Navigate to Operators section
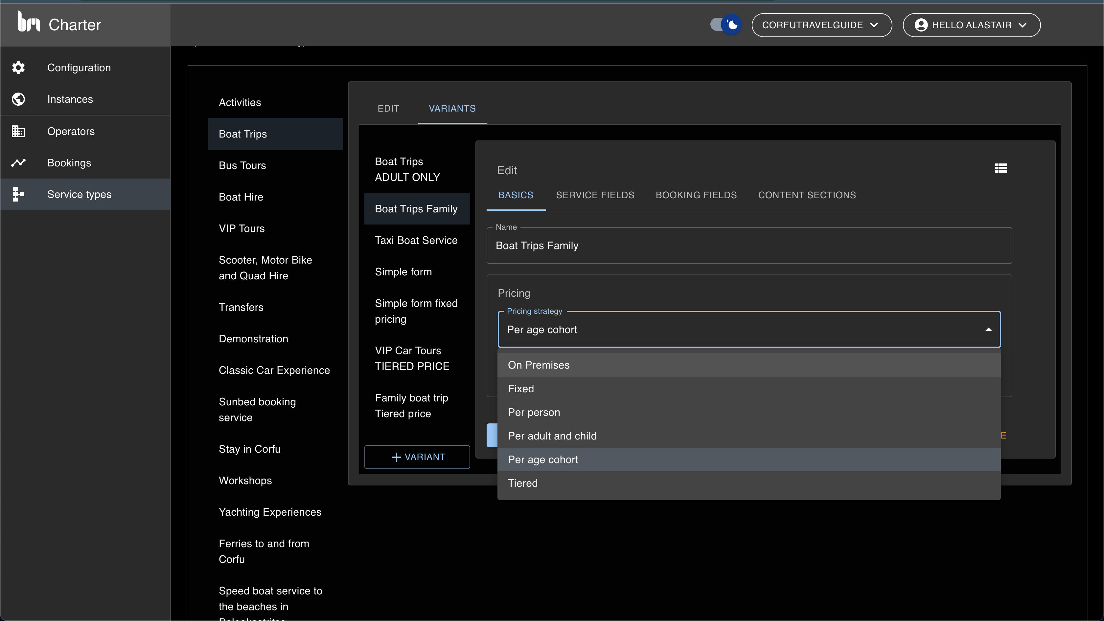The width and height of the screenshot is (1104, 621). 71,130
